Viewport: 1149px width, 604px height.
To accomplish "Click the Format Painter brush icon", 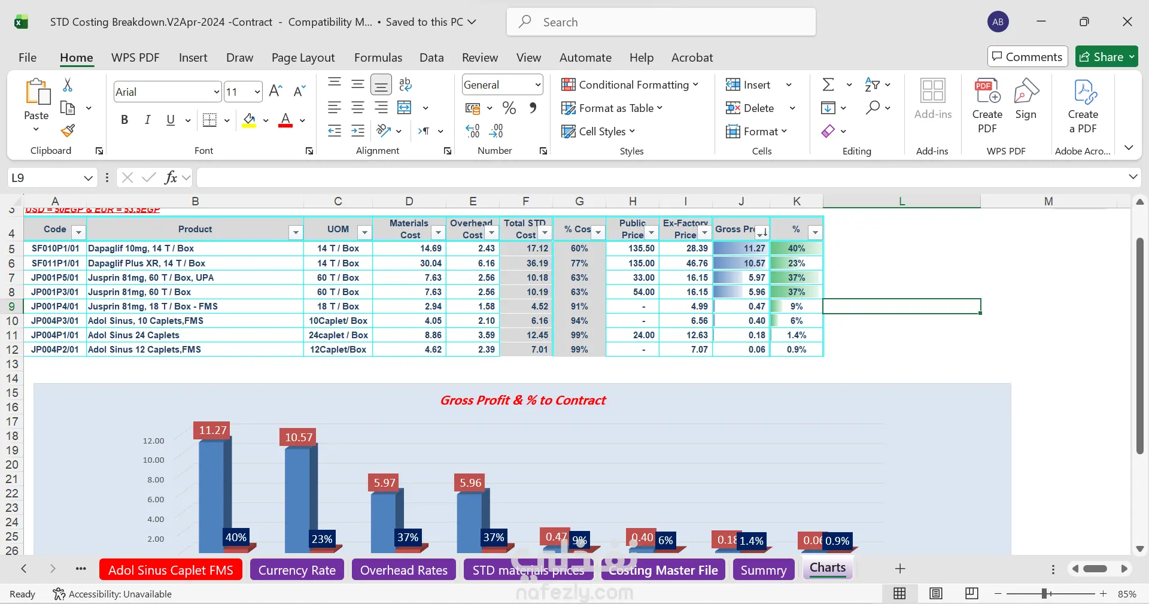I will tap(68, 130).
